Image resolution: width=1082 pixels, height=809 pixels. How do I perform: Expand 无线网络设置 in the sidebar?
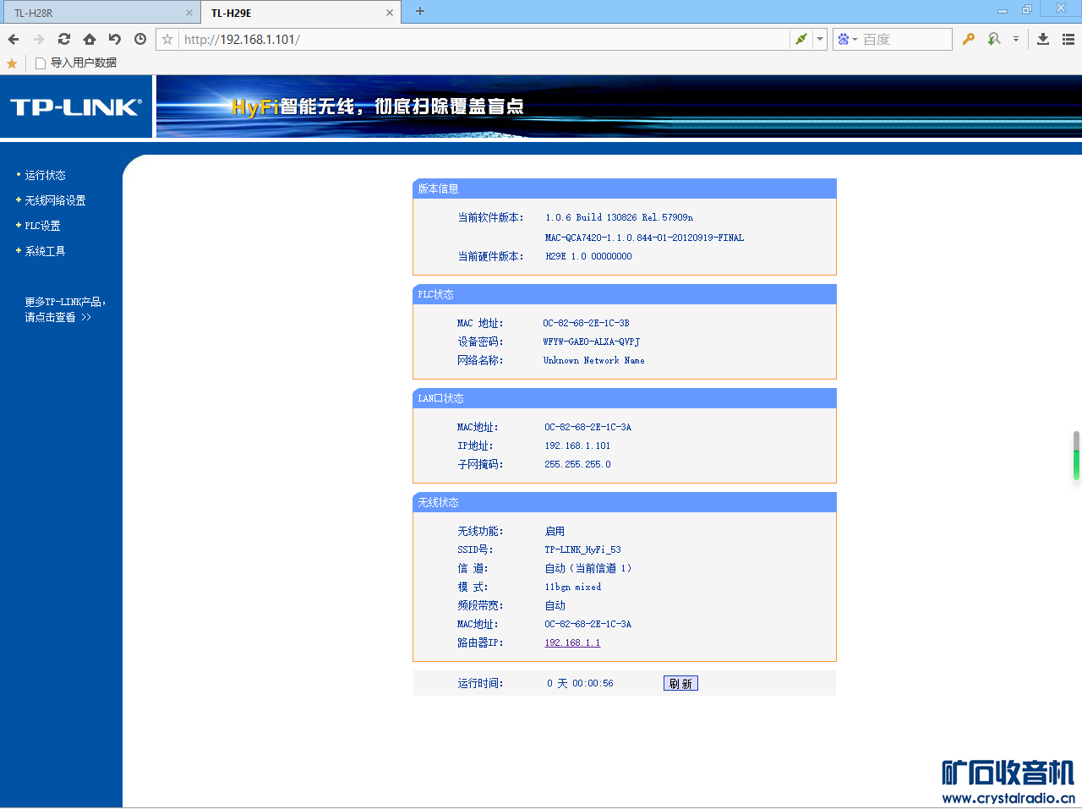[x=55, y=200]
